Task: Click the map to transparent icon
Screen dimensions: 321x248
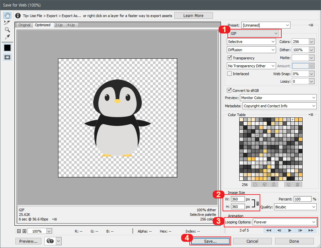Action: 255,185
